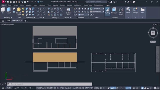Image resolution: width=160 pixels, height=90 pixels.
Task: Select the Box modeling tool
Action: click(3, 10)
